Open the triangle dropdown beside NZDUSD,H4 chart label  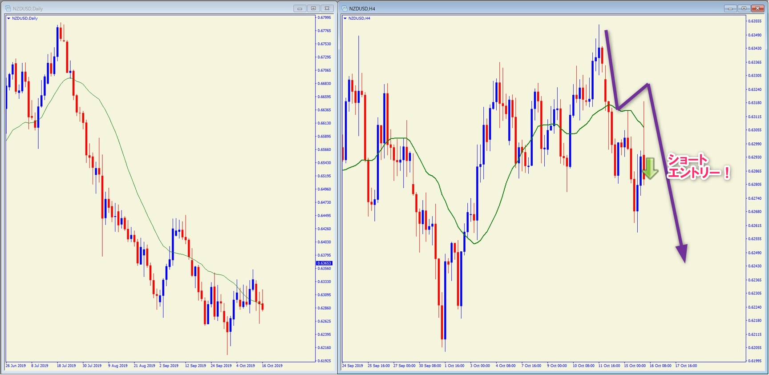345,18
